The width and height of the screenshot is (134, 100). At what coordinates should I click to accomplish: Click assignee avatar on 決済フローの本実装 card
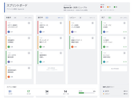coord(40,32)
